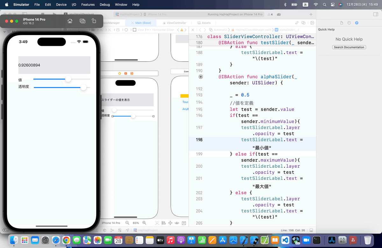Click the Embed In canvas tool
382x248 pixels.
[184, 223]
